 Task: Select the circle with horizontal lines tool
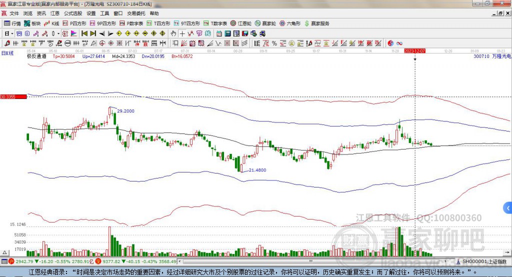(67, 43)
